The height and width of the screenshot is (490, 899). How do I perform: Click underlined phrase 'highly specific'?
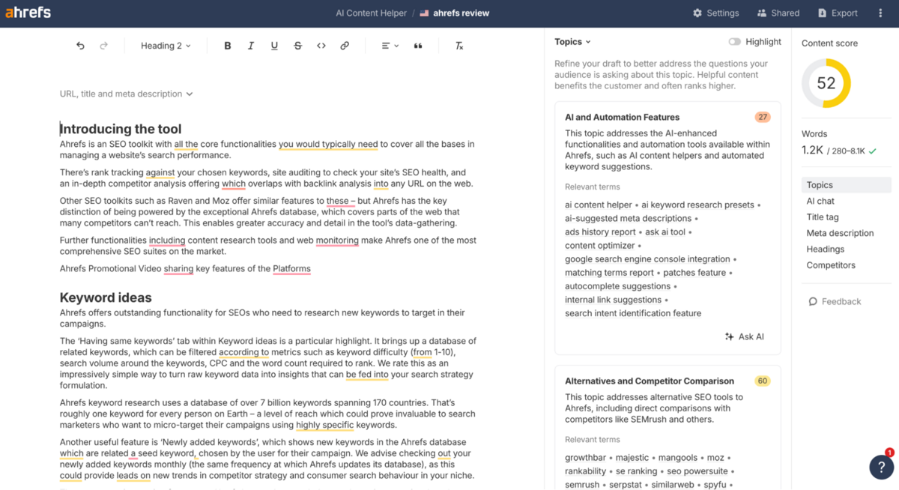(324, 425)
